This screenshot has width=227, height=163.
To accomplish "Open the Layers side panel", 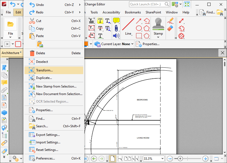I will pos(4,113).
